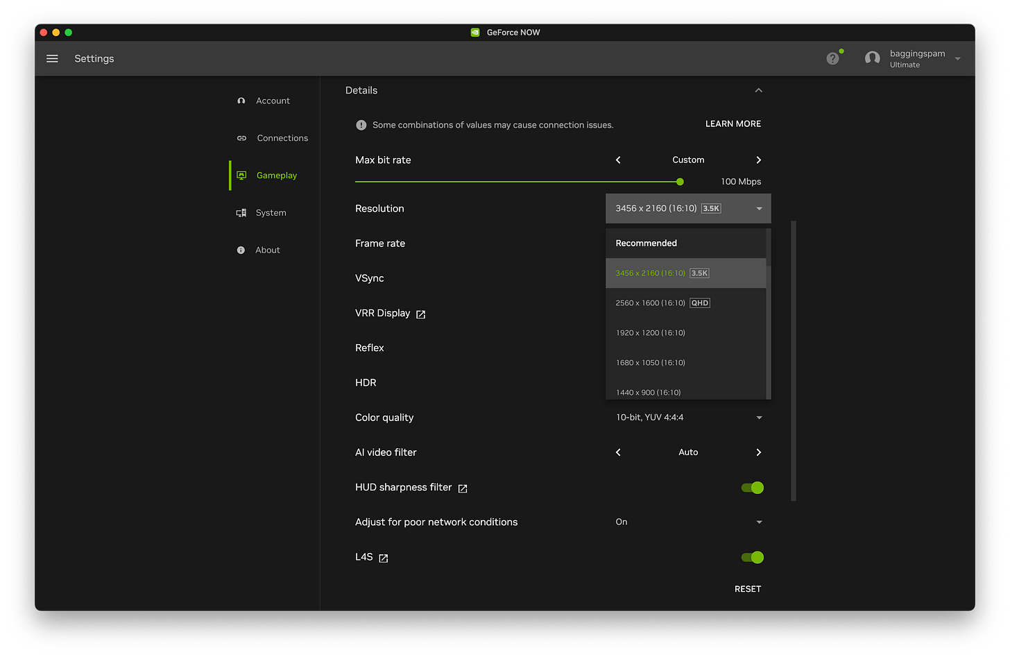Click the LEARN MORE button
1010x657 pixels.
pos(733,123)
